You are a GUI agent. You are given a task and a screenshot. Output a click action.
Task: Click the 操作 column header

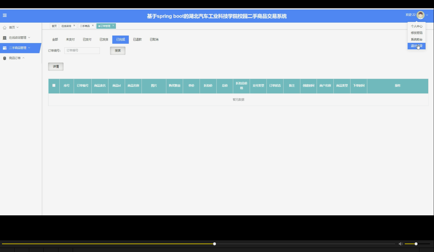(398, 86)
